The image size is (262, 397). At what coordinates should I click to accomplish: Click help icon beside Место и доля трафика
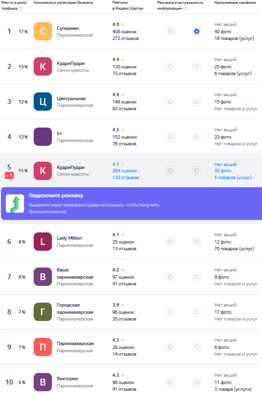coord(21,9)
